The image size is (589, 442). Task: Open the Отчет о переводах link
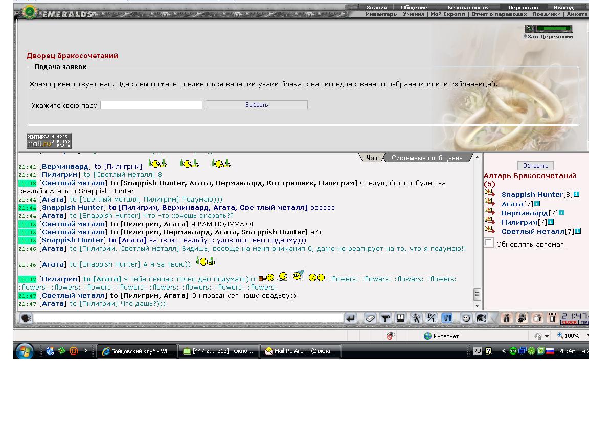[x=499, y=14]
